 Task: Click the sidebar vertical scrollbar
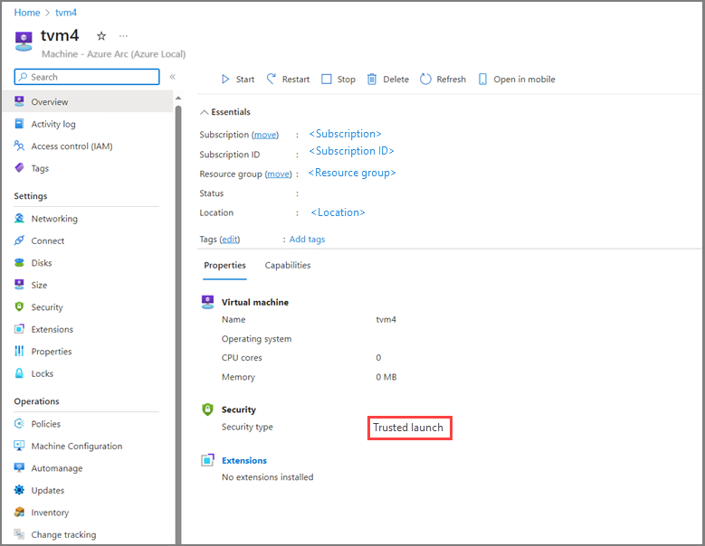(178, 324)
